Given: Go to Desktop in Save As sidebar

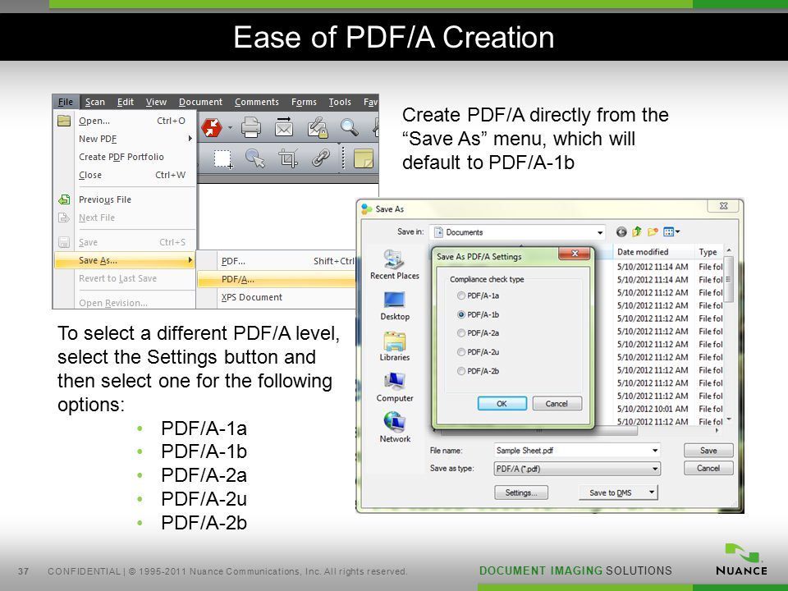Looking at the screenshot, I should tap(395, 305).
